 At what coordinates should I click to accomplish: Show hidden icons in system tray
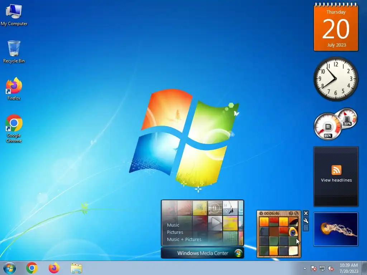305,268
